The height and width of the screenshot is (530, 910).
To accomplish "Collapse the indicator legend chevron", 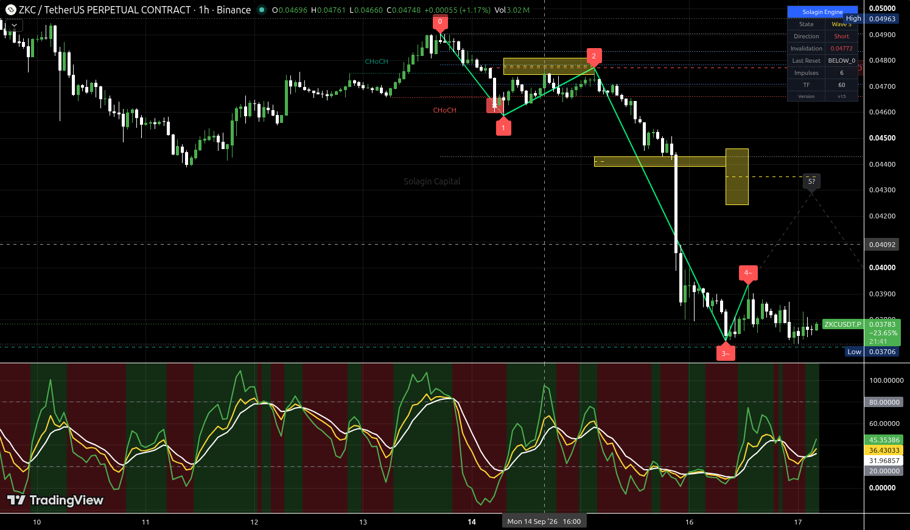I will 13,26.
